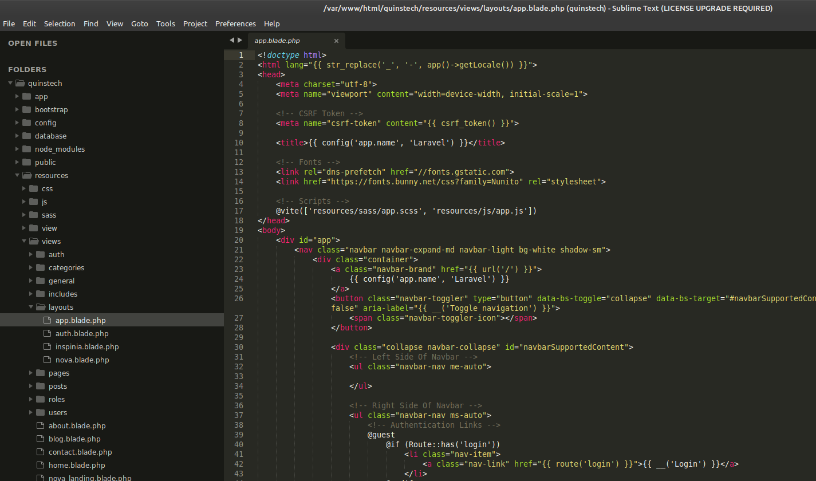Open the Edit menu
The image size is (816, 481).
coord(29,23)
